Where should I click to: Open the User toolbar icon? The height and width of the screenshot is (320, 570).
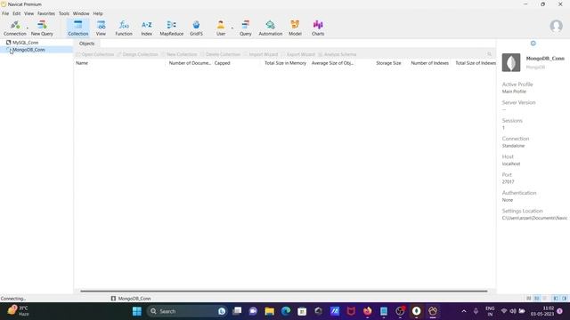pos(221,28)
